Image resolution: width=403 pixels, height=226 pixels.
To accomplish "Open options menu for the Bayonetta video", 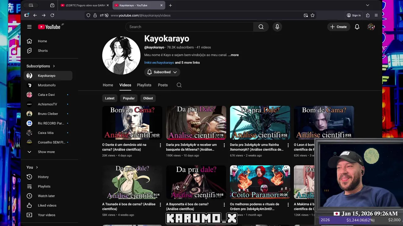I will pyautogui.click(x=224, y=204).
